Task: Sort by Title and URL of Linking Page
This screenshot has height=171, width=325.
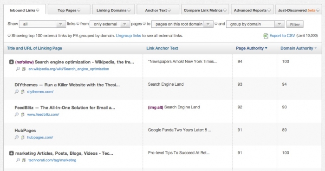Action: pos(34,48)
